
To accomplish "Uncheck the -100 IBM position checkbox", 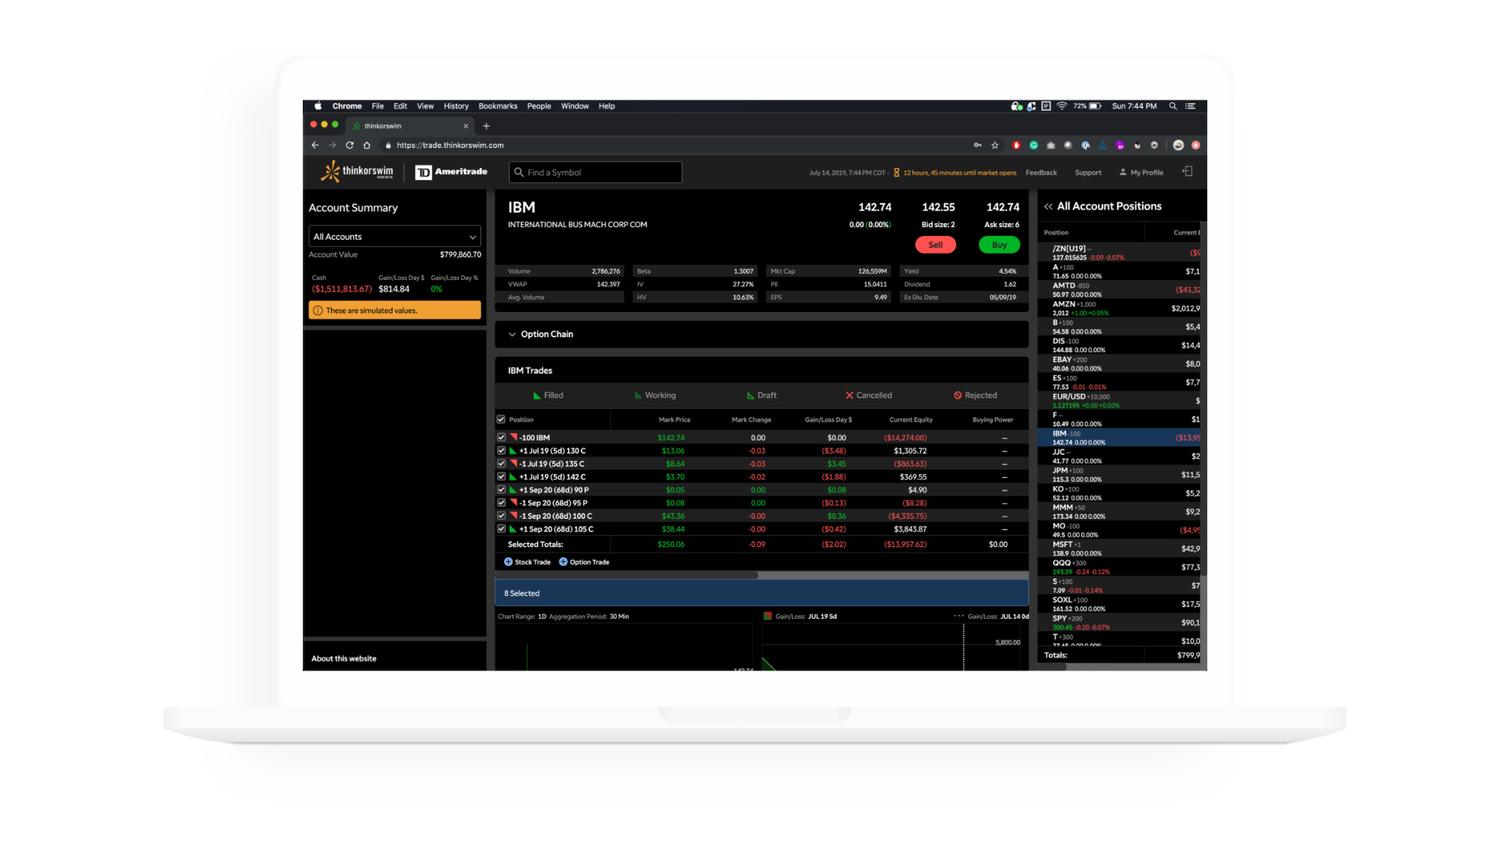I will click(501, 437).
